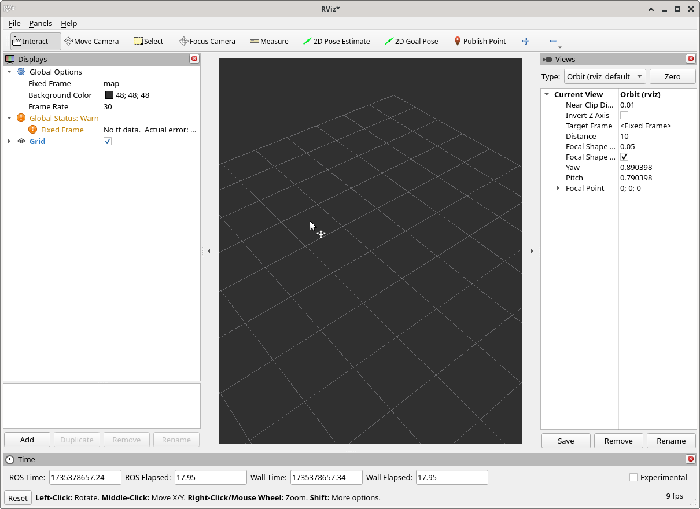
Task: Select the 2D Goal Pose tool
Action: [411, 41]
